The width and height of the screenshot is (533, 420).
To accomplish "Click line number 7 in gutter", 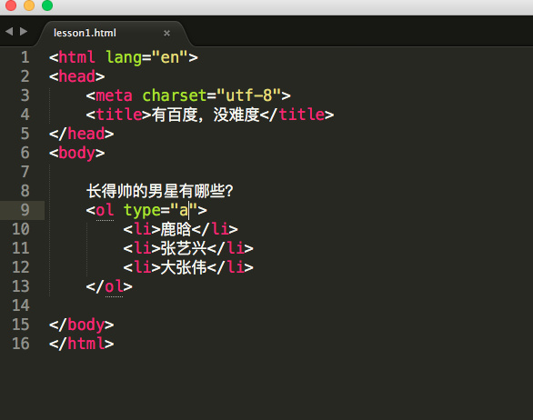I will click(25, 172).
